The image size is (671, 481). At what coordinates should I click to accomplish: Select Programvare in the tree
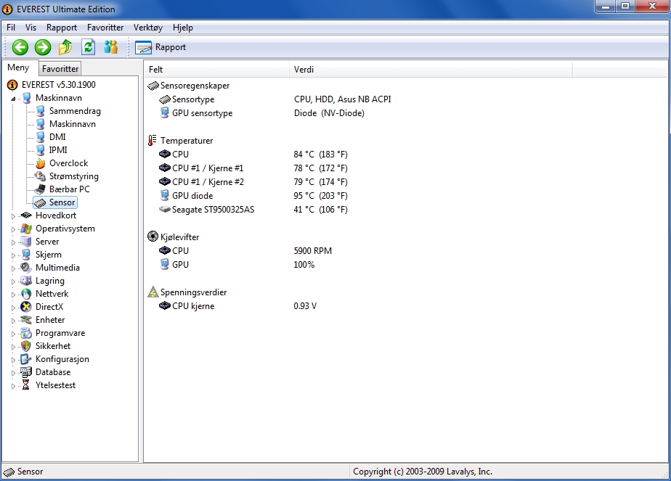pos(60,333)
